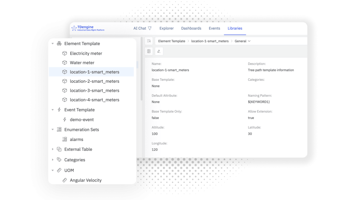
Task: Expand the Categories tree node
Action: (53, 160)
